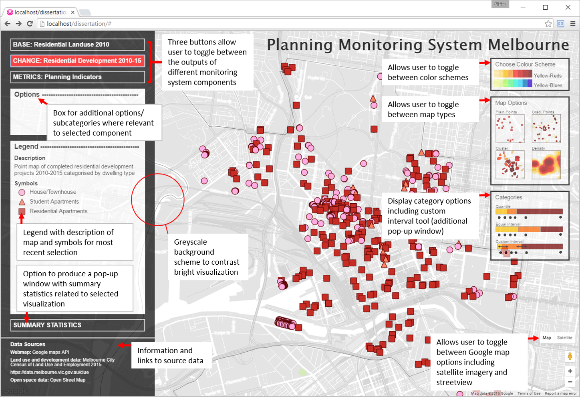Screen dimensions: 580x397
Task: Click the Student Apartments triangle legend symbol
Action: [22, 202]
